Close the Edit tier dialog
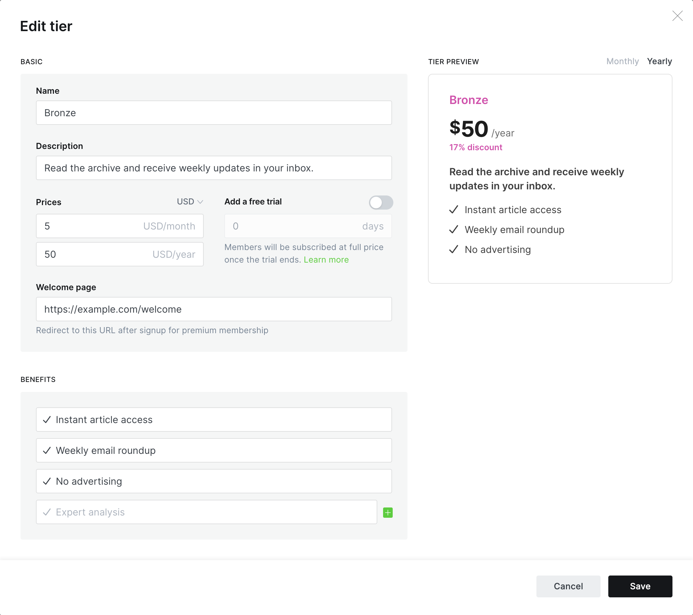 pyautogui.click(x=677, y=16)
